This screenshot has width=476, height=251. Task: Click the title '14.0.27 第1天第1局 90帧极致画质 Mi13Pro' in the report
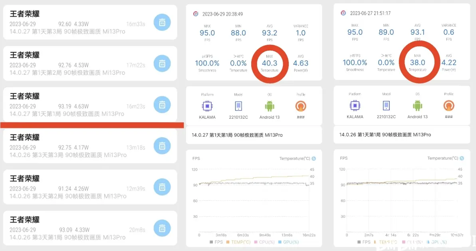tap(237, 135)
